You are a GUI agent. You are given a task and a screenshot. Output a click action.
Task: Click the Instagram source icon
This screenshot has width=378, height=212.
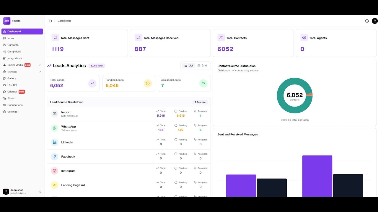[55, 171]
